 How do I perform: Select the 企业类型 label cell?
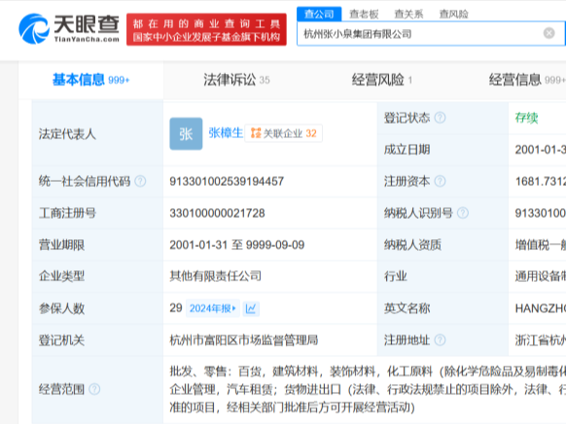coord(97,276)
